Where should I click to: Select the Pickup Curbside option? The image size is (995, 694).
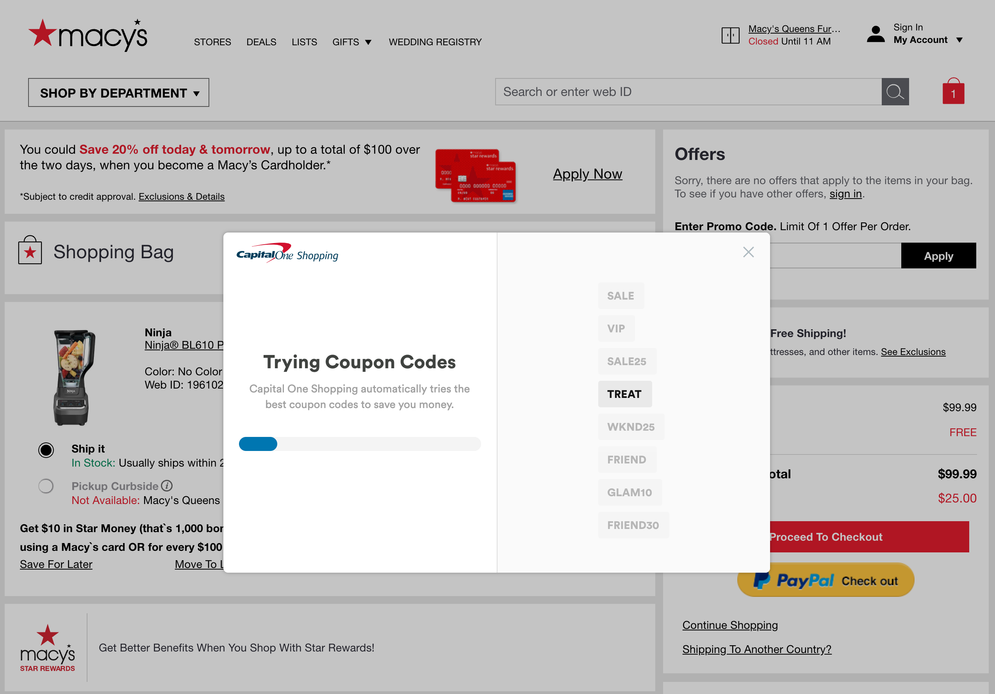tap(46, 486)
